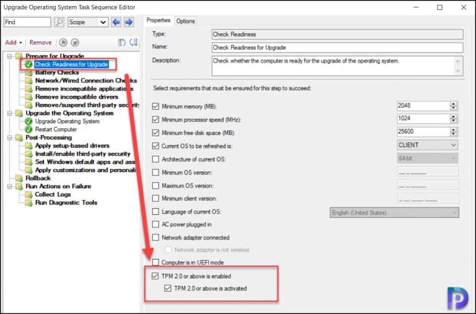Open the Scope dropdown
The height and width of the screenshot is (314, 476).
pos(88,22)
